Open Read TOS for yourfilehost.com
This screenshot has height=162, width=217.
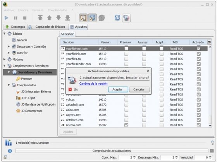[x=176, y=49]
